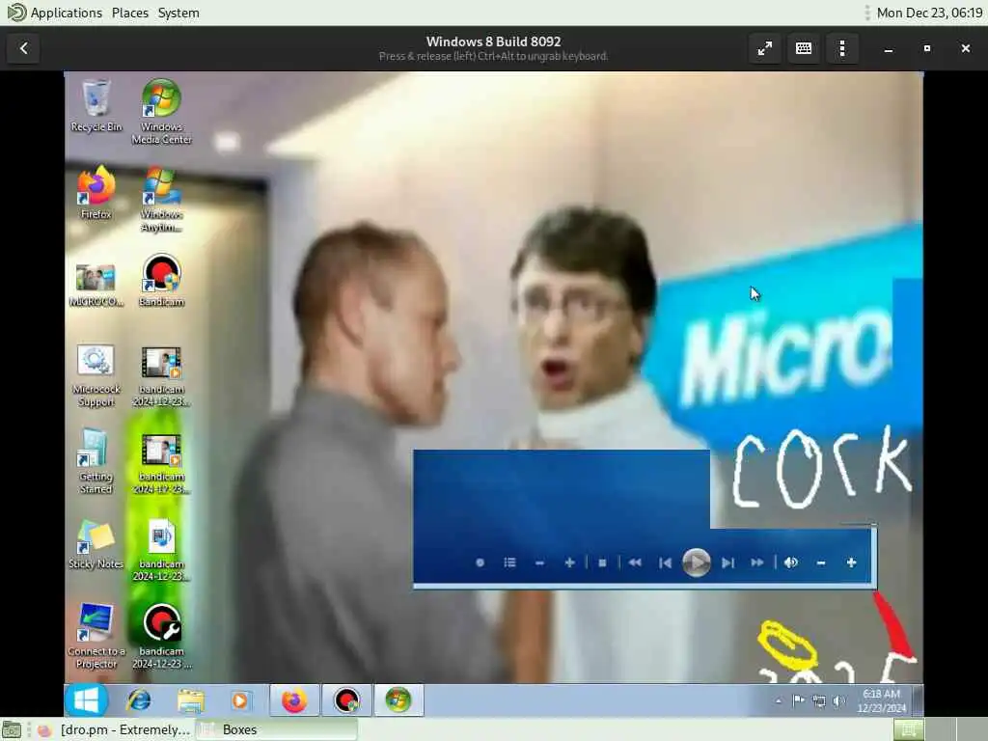
Task: Rewind using the media controls
Action: coord(635,563)
